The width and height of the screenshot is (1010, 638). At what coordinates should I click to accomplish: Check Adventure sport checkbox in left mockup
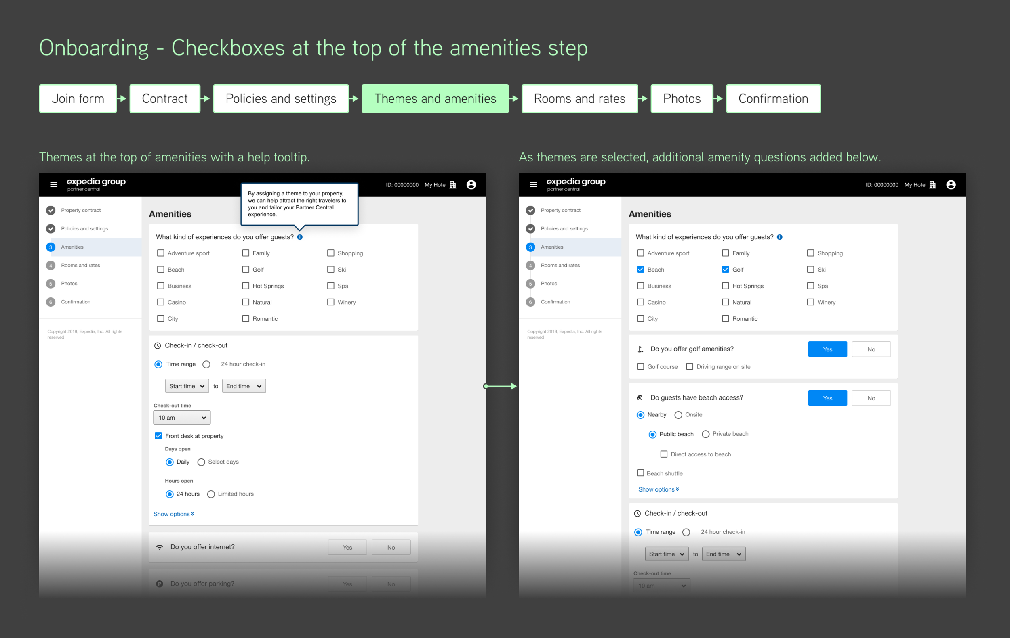(161, 253)
